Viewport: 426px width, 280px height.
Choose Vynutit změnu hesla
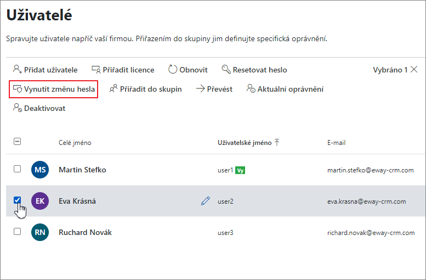click(x=54, y=89)
